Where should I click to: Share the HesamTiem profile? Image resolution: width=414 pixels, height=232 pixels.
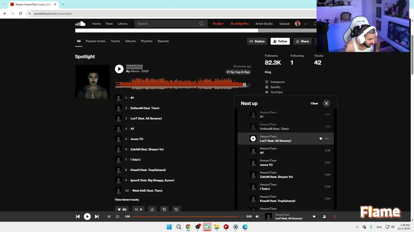pyautogui.click(x=302, y=41)
